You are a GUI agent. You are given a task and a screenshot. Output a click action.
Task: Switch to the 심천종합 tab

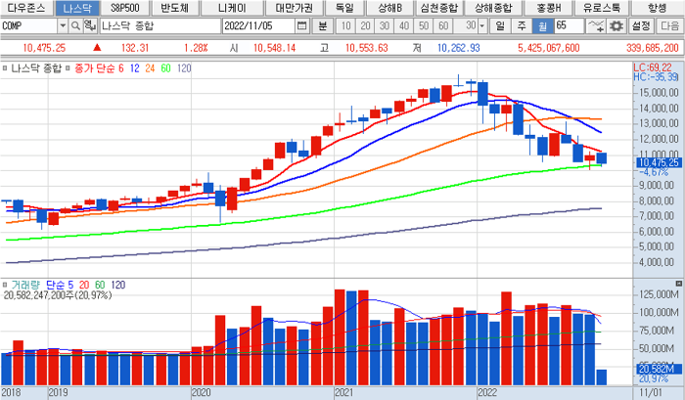pyautogui.click(x=438, y=8)
